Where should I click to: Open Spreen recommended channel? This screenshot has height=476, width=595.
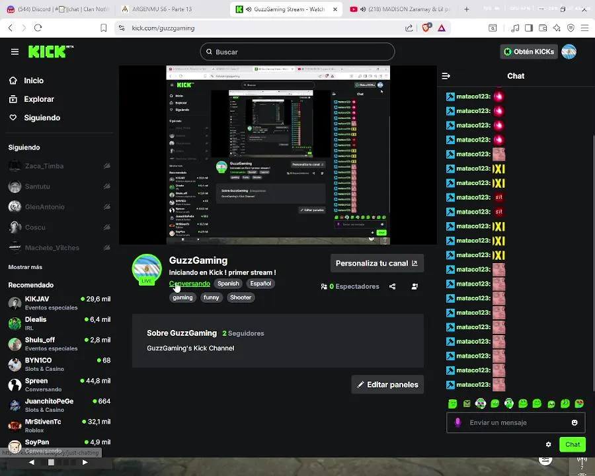[59, 385]
